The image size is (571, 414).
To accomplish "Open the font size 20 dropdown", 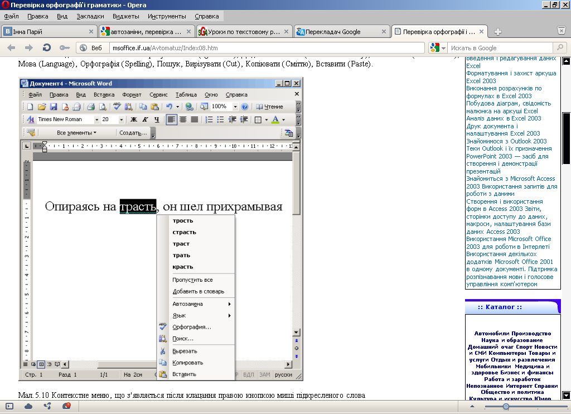I will [121, 119].
